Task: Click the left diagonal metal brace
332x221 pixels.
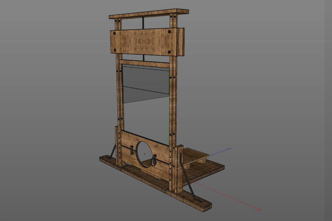Action: (113, 151)
